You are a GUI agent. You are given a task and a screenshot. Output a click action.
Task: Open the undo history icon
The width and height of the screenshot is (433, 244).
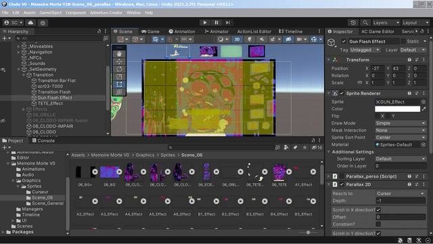[353, 22]
